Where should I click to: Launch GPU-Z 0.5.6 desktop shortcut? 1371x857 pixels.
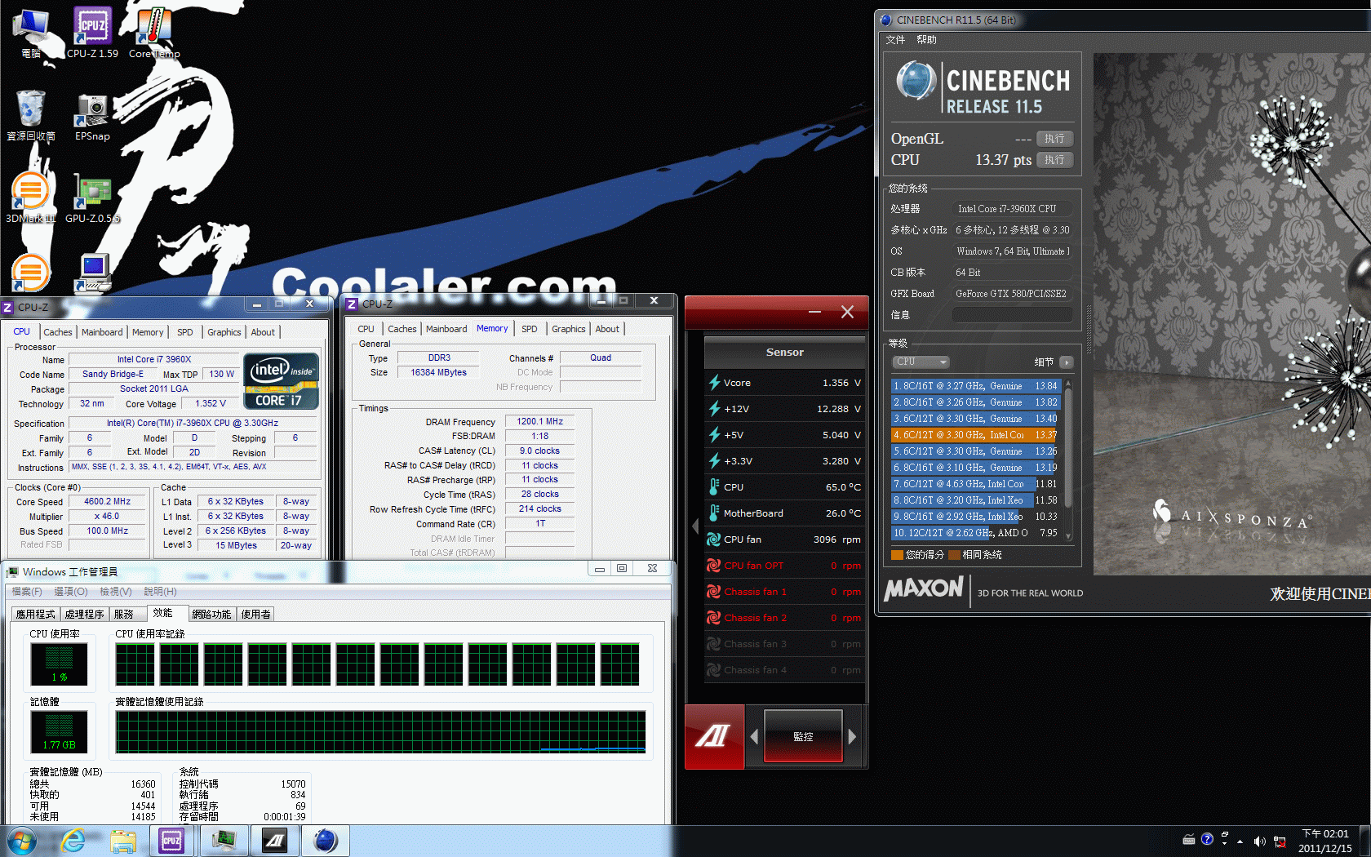click(92, 198)
